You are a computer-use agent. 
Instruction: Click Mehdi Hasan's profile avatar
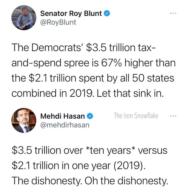coord(24,120)
